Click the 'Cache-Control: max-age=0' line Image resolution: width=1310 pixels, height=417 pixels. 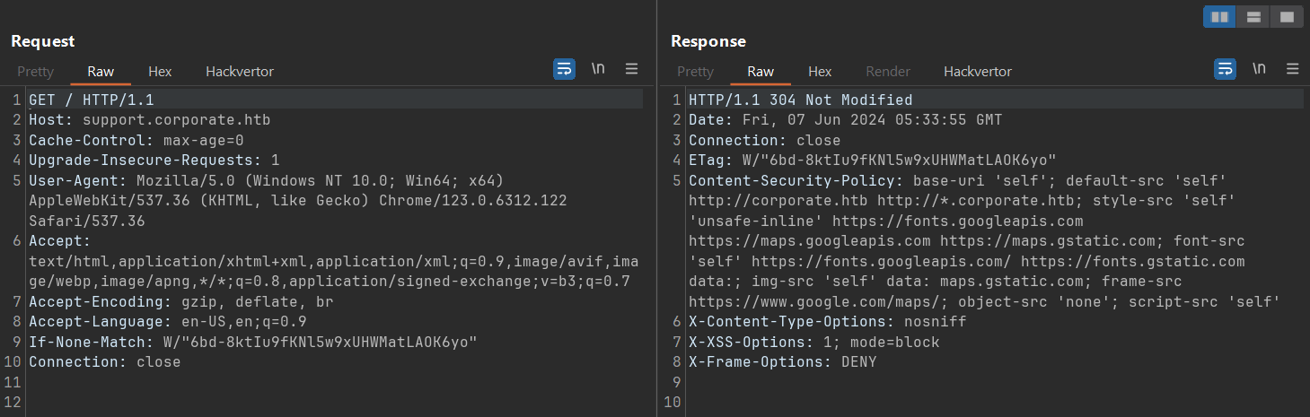pos(136,140)
